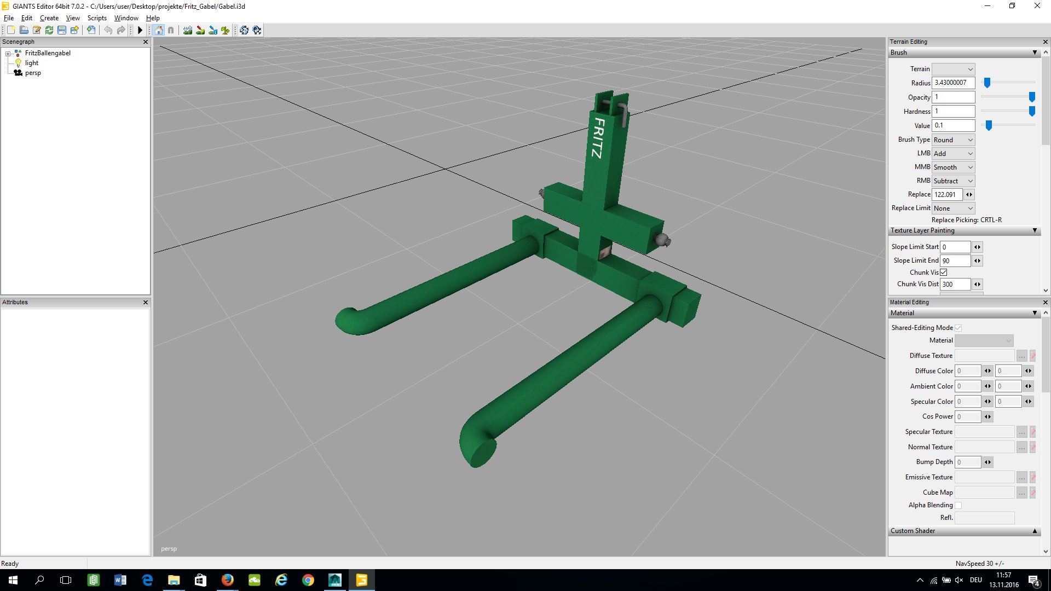The image size is (1051, 591).
Task: Click the green Reload file icon
Action: [x=49, y=30]
